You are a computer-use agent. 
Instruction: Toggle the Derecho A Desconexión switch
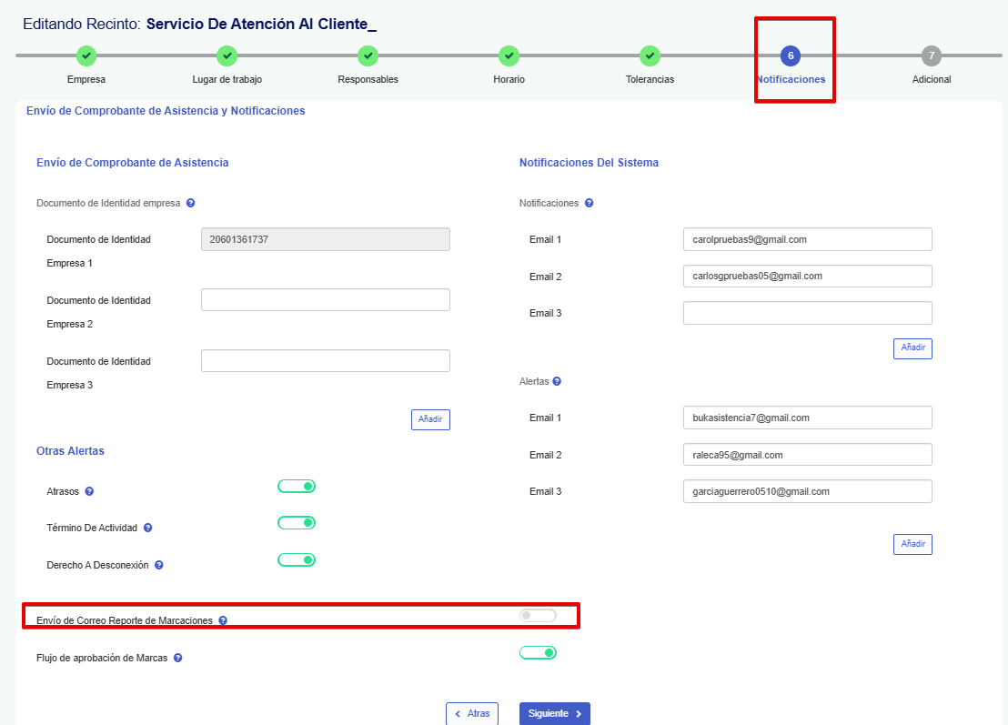(x=297, y=559)
